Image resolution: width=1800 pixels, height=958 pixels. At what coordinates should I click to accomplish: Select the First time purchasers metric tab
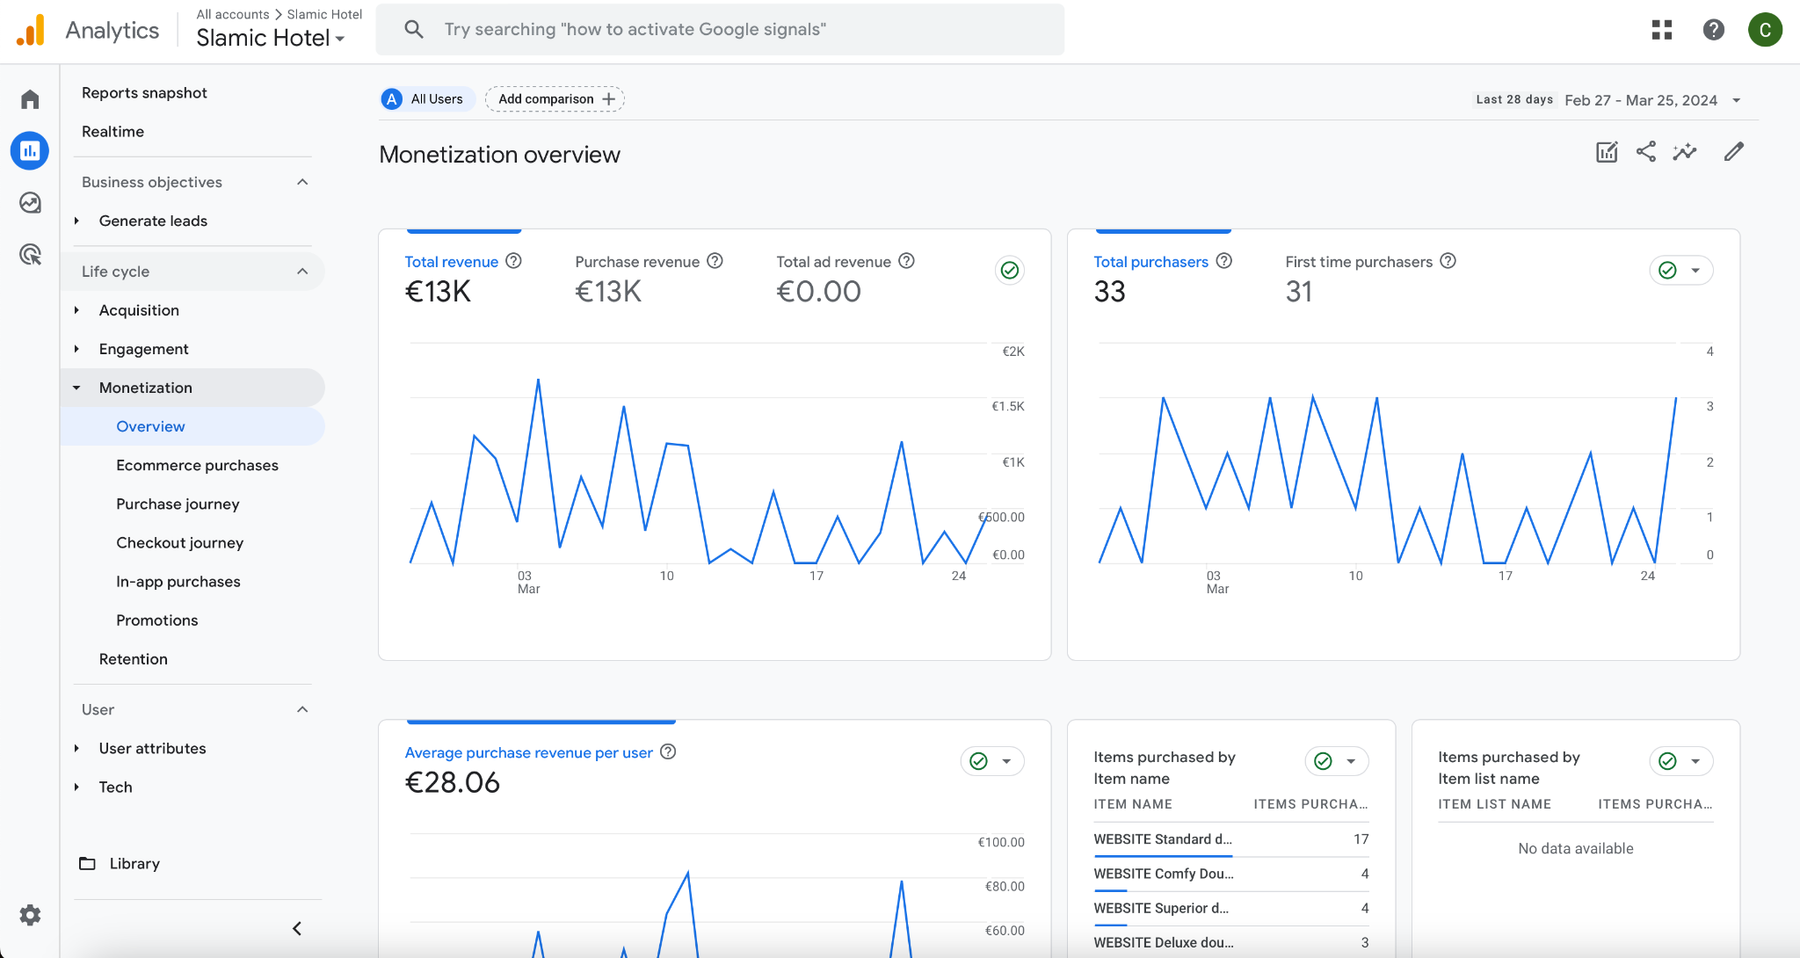(1358, 262)
